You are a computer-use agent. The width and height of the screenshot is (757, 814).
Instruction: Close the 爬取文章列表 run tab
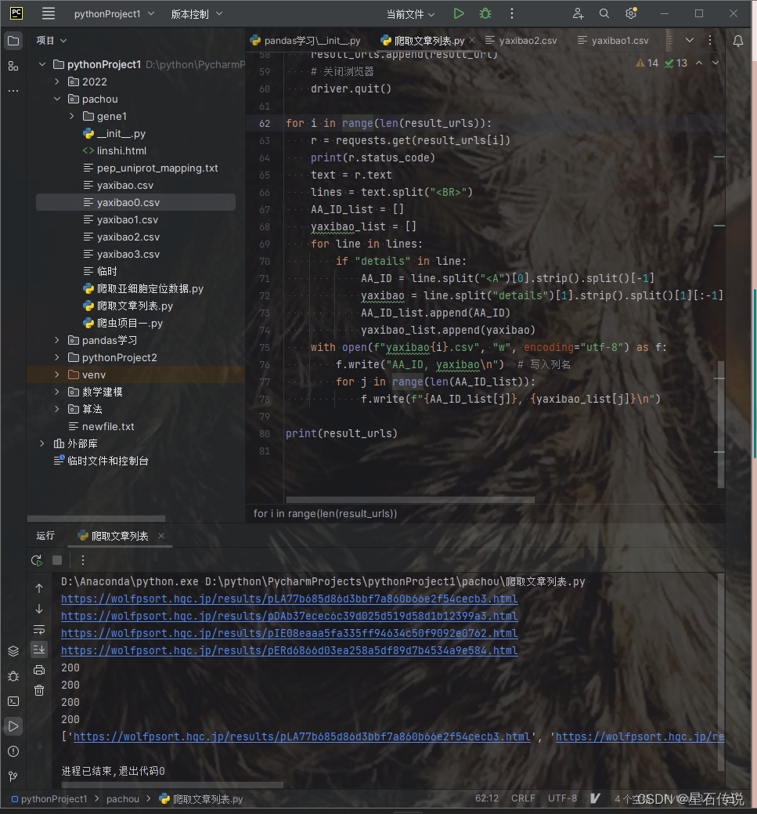tap(161, 536)
